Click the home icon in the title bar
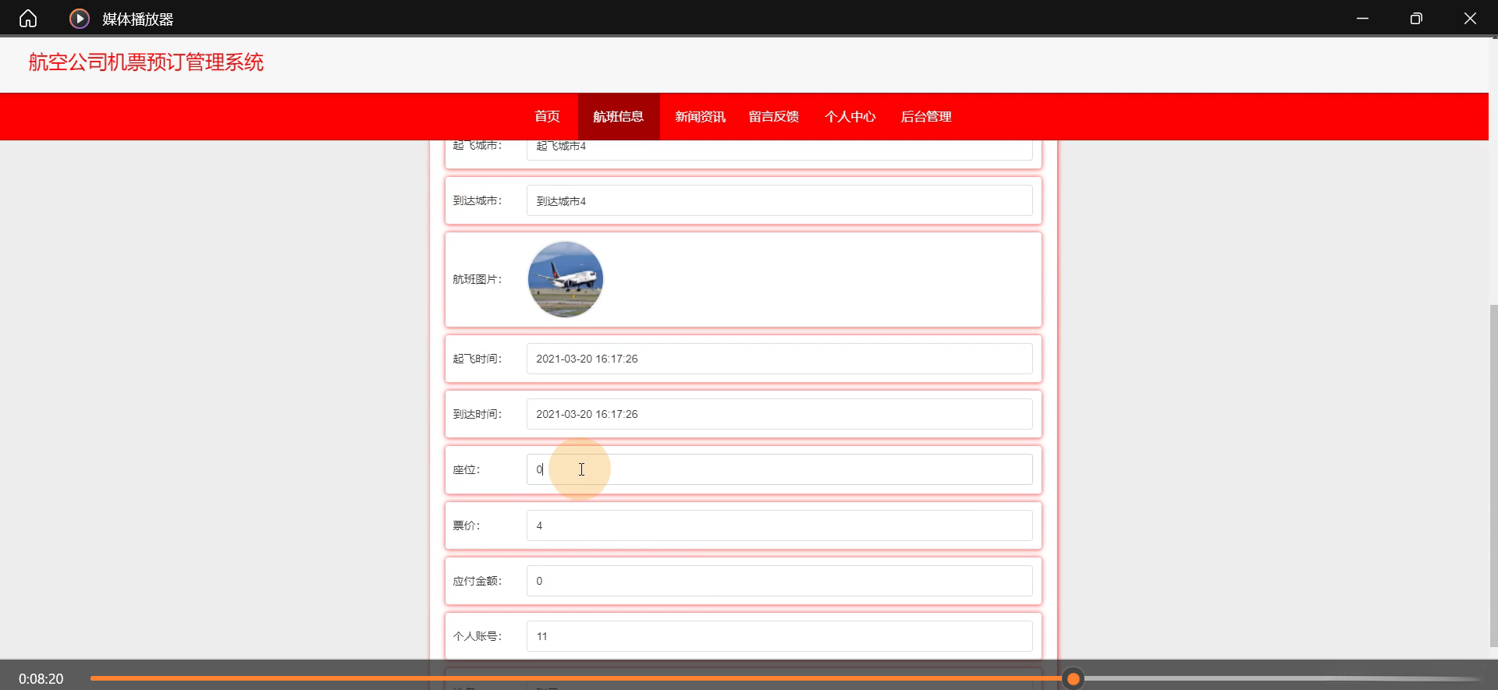 tap(28, 18)
